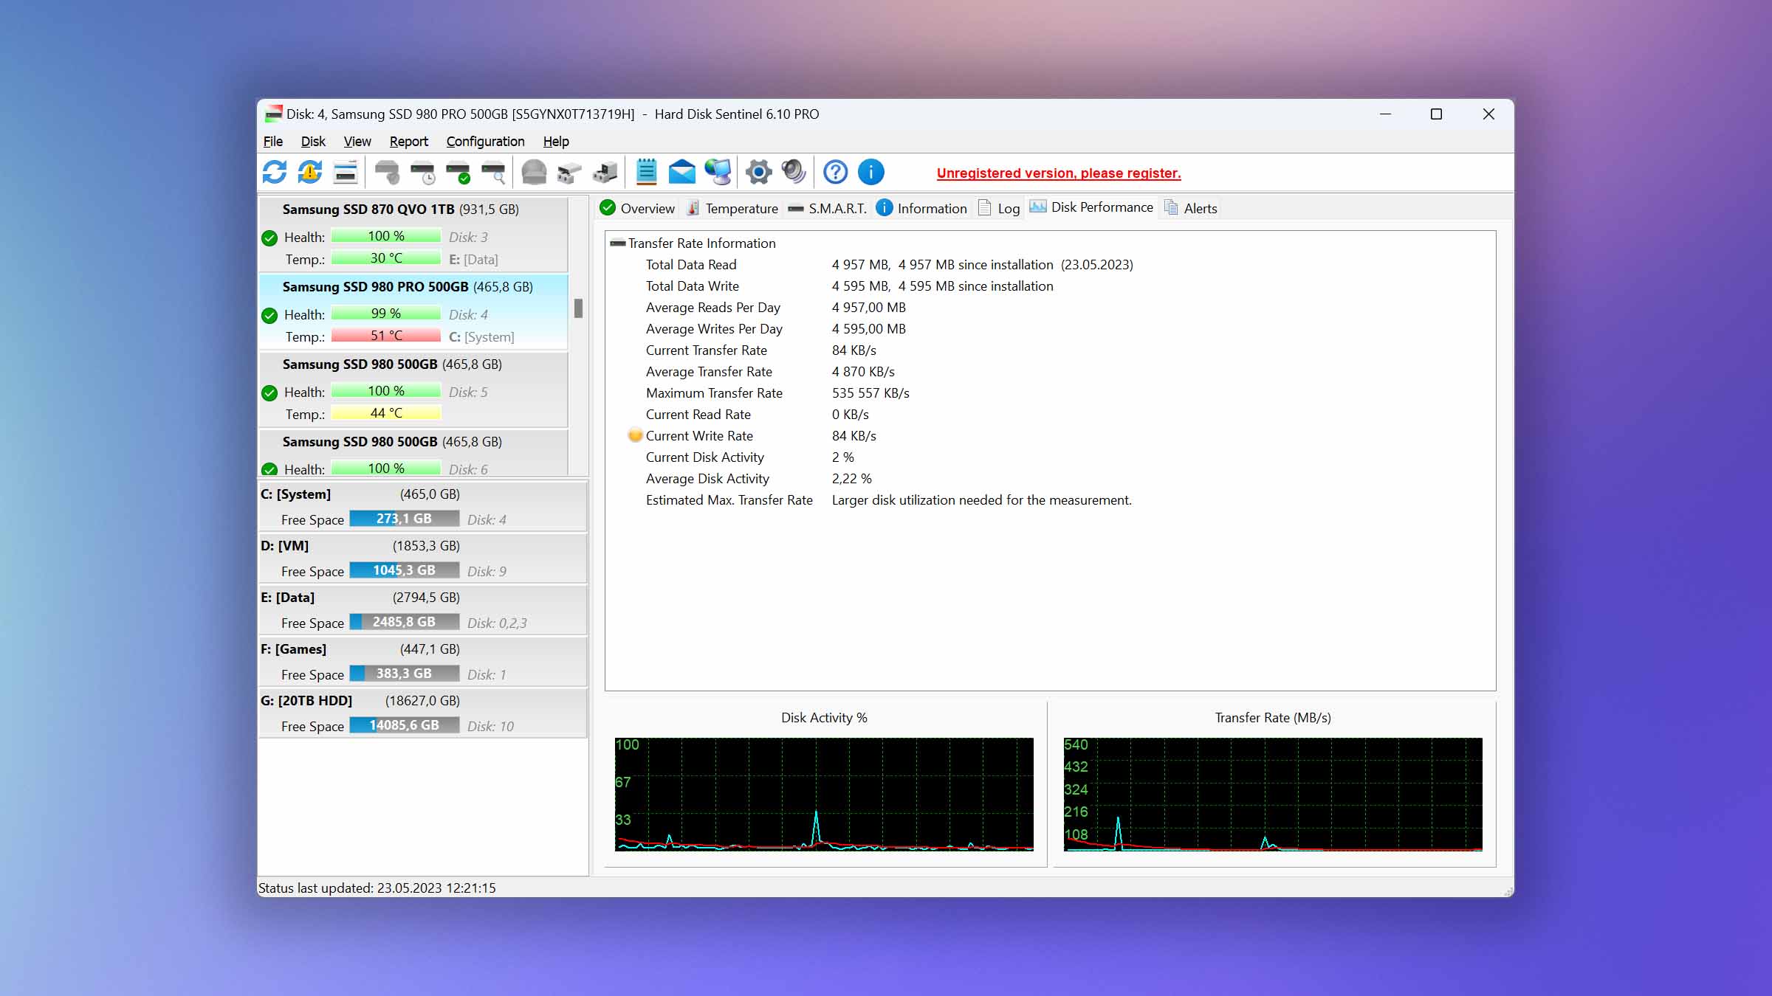1772x996 pixels.
Task: Click the disk icon beside Transfer Rate Information
Action: (618, 243)
